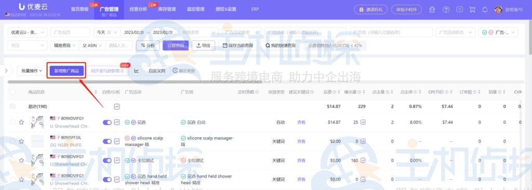Toggle ad switch for hand held shower head row
The height and width of the screenshot is (190, 532).
(107, 179)
